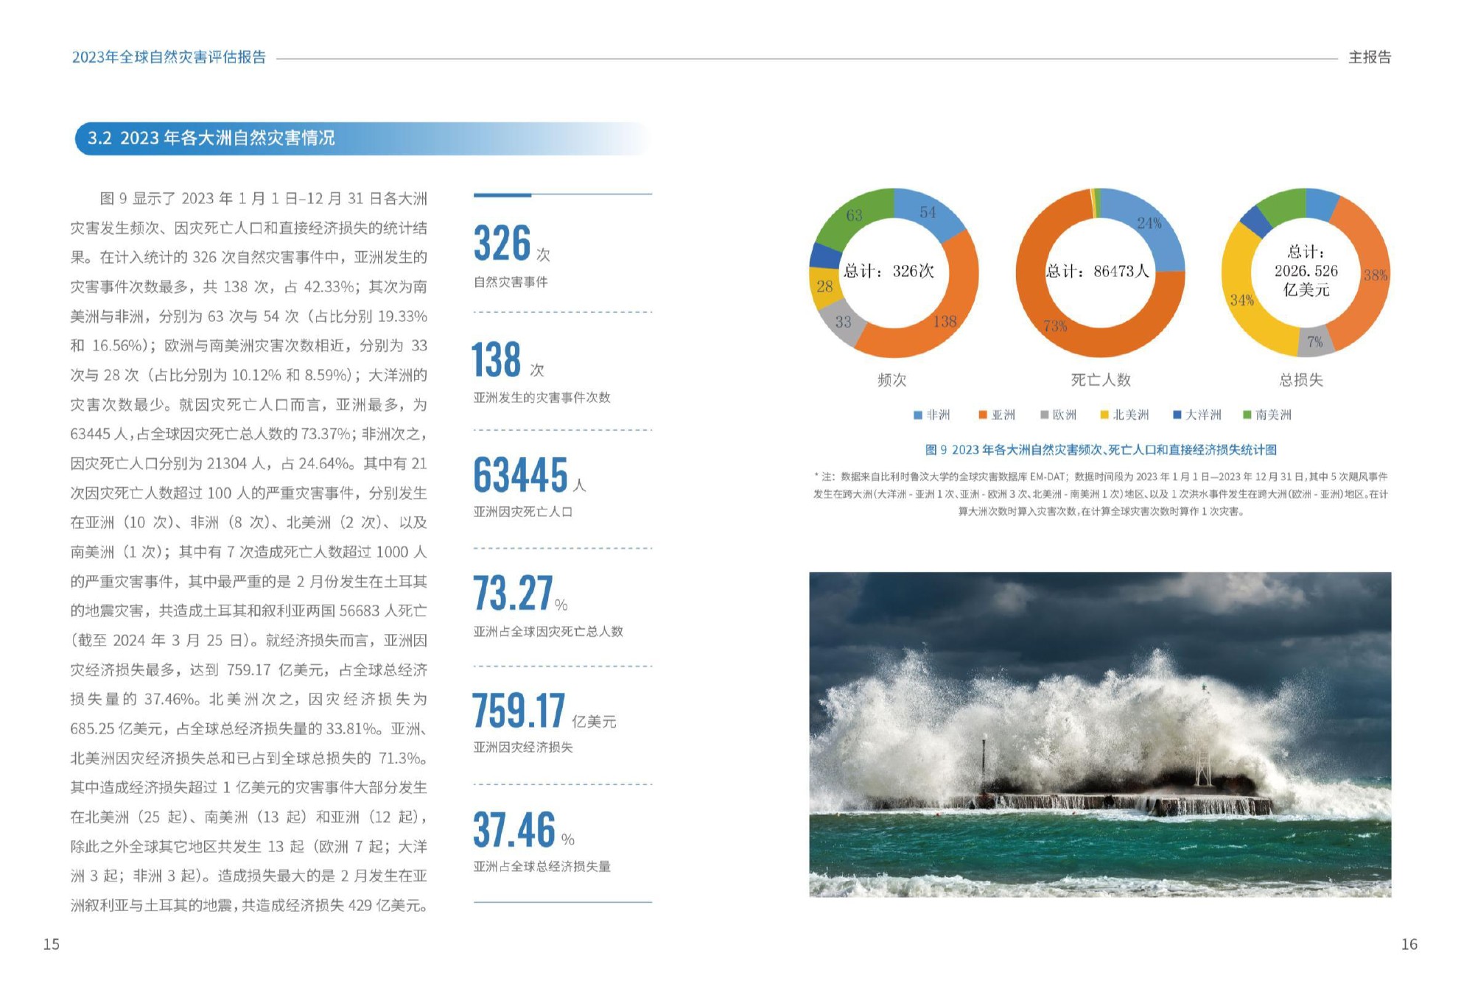Click the gray 欧洲 legend swatch

pos(1044,415)
